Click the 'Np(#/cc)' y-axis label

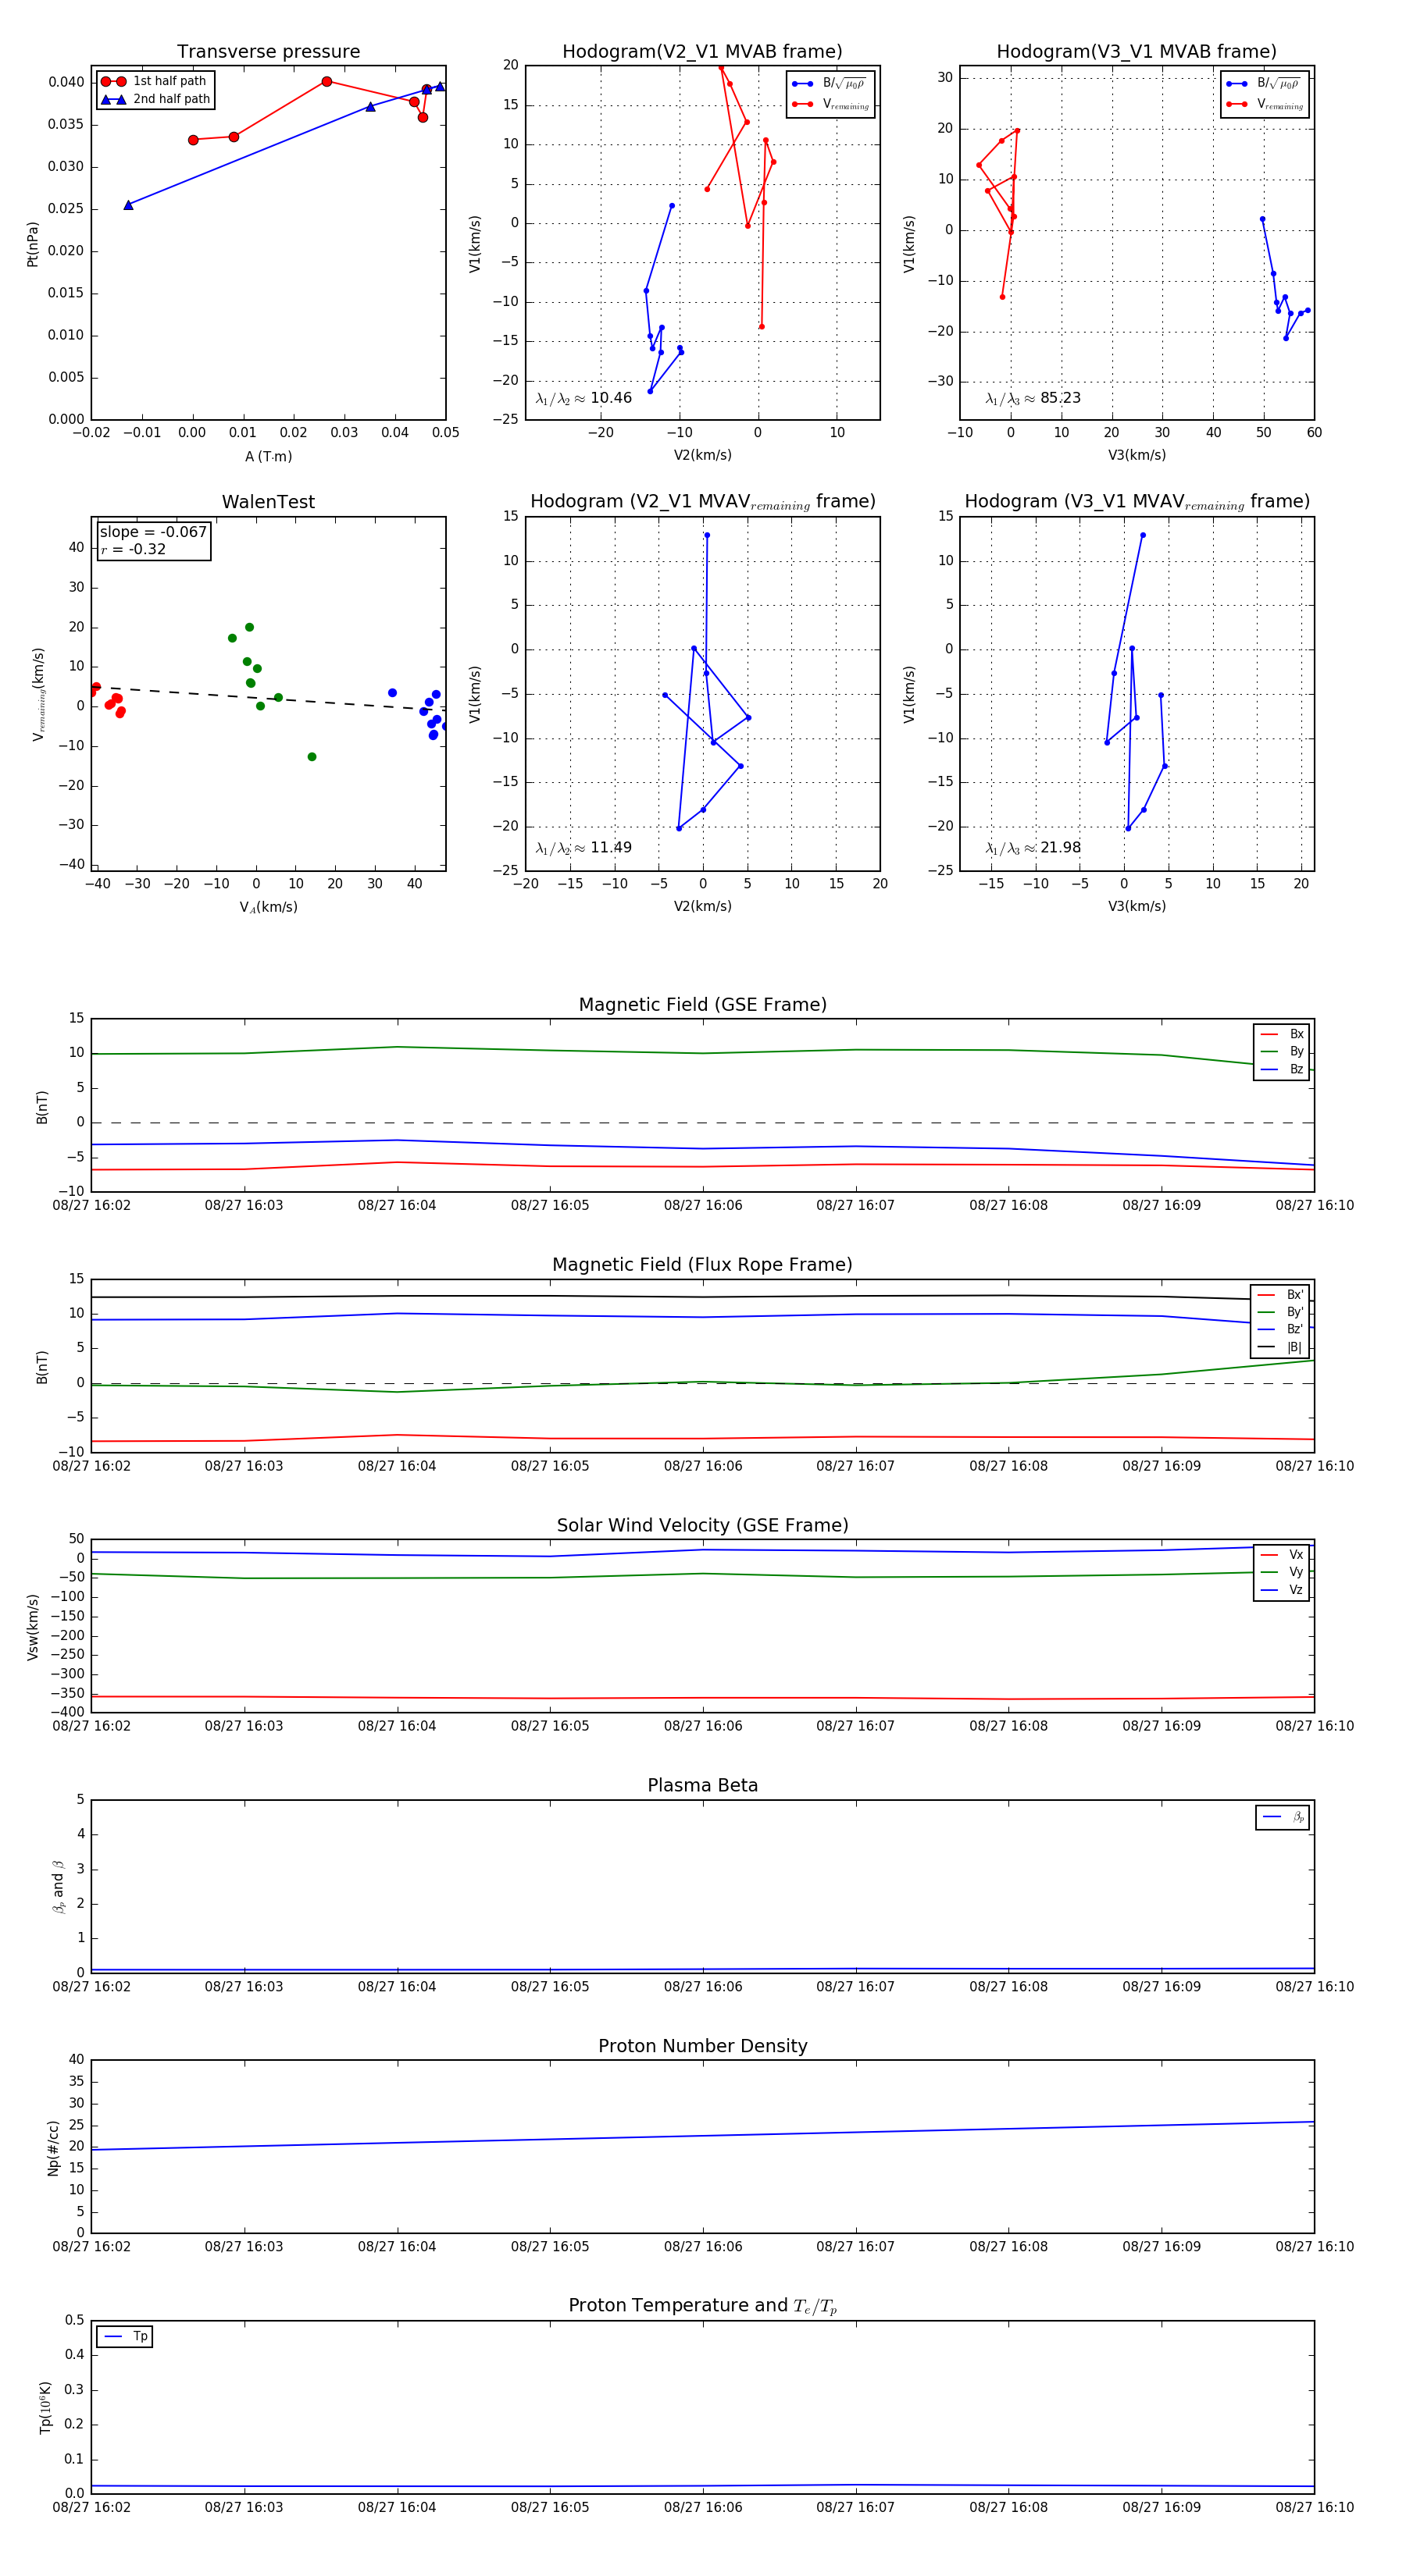[53, 2148]
